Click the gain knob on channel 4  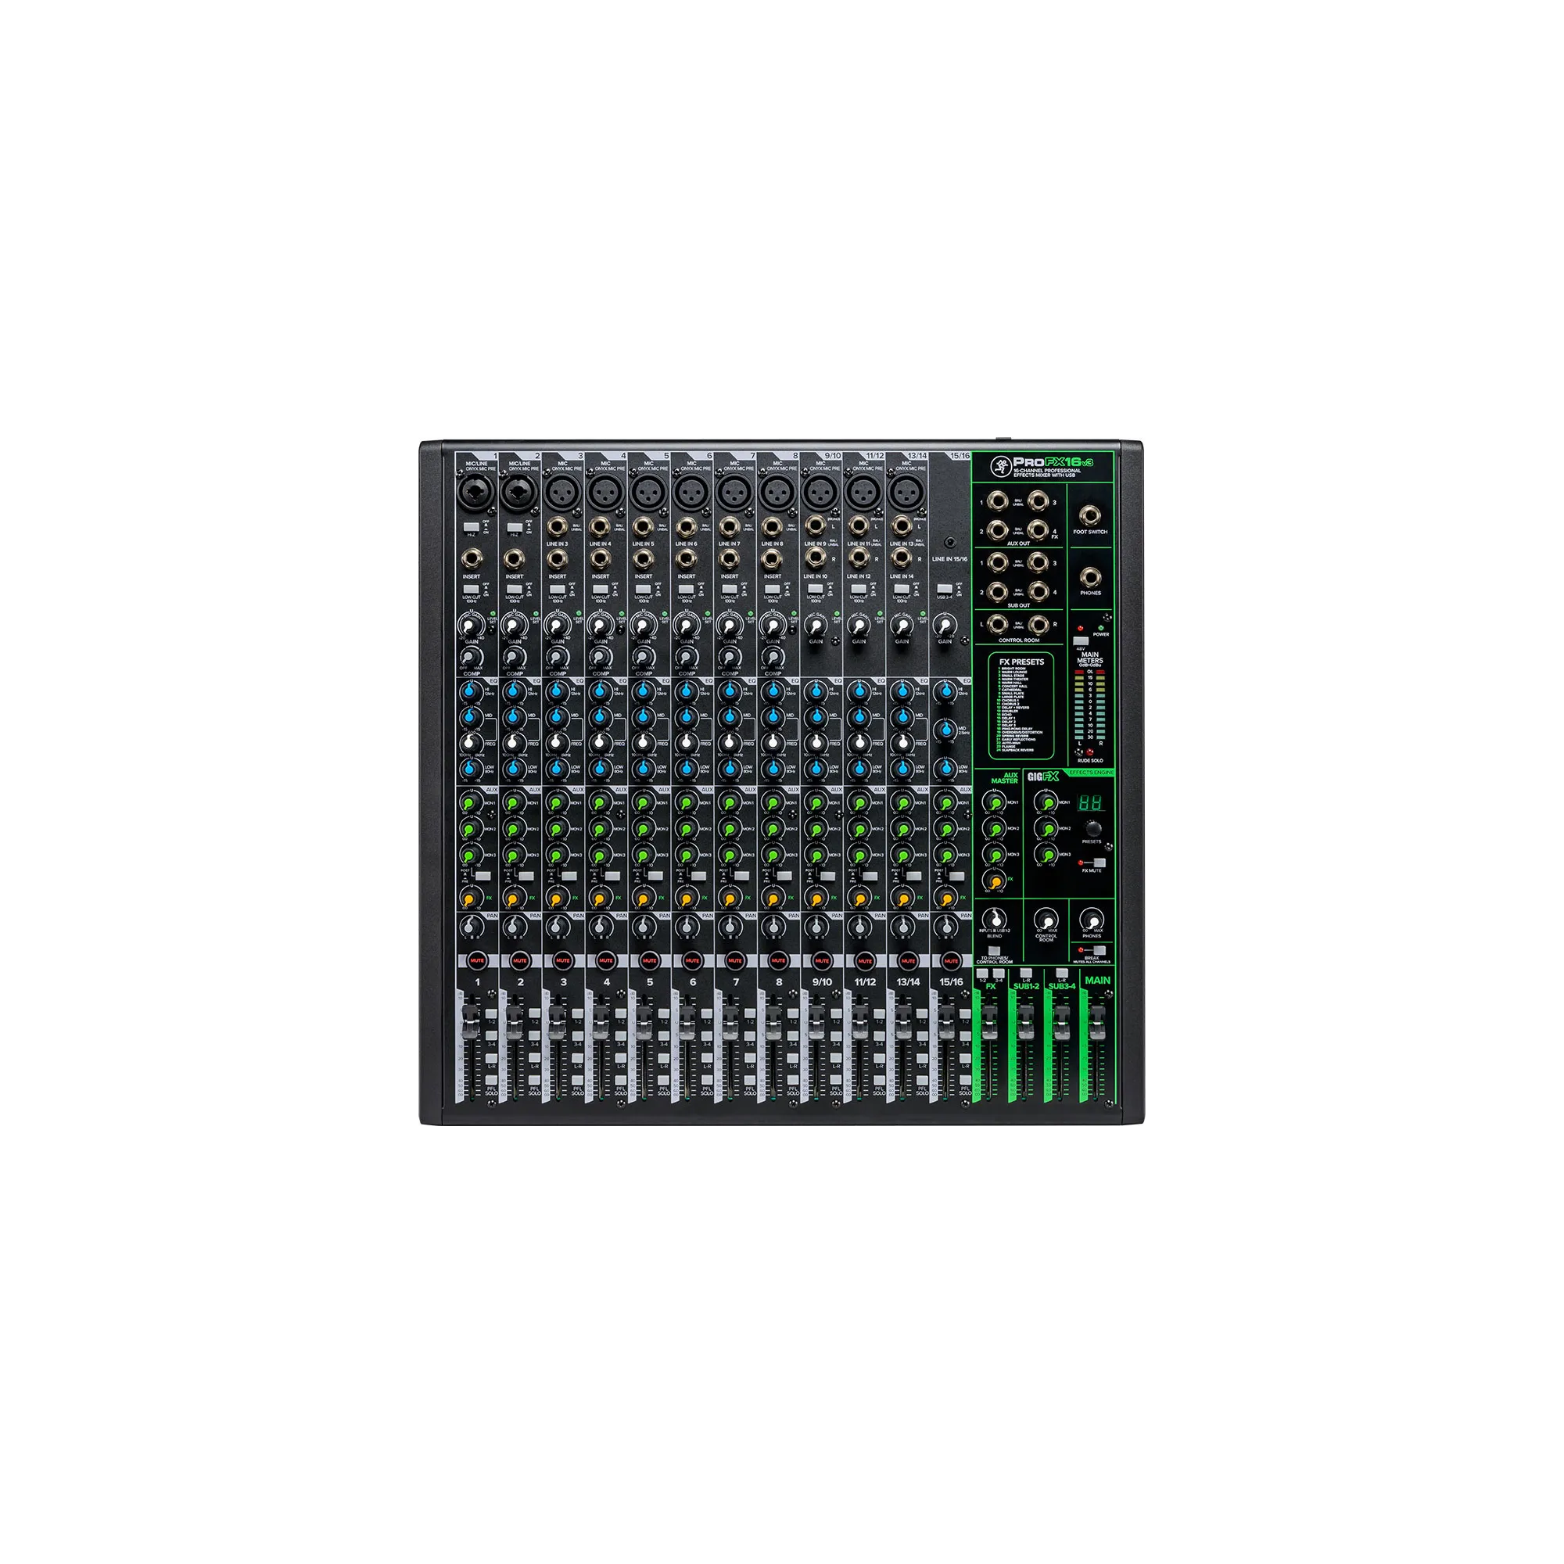tap(600, 626)
